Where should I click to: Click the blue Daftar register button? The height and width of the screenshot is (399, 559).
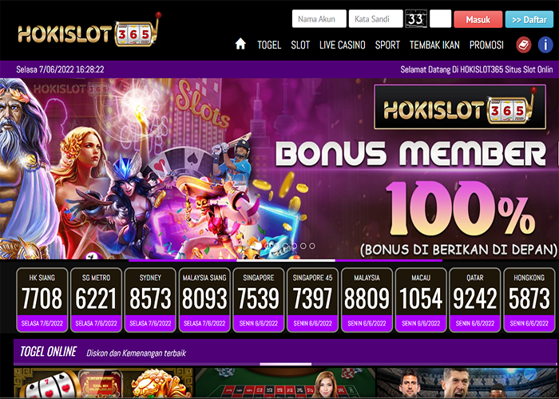[x=529, y=19]
